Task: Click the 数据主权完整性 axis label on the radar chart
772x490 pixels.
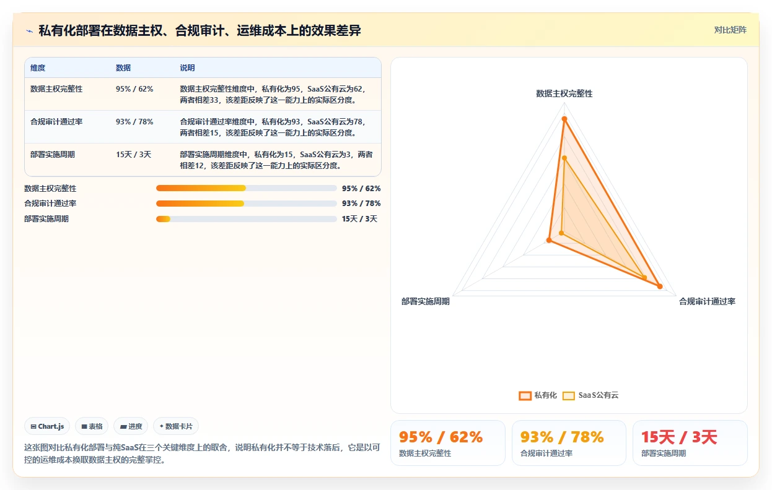Action: (x=564, y=93)
